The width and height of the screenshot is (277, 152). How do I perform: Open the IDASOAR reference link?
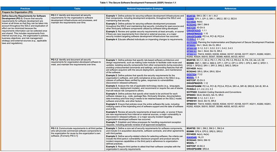[192, 137]
